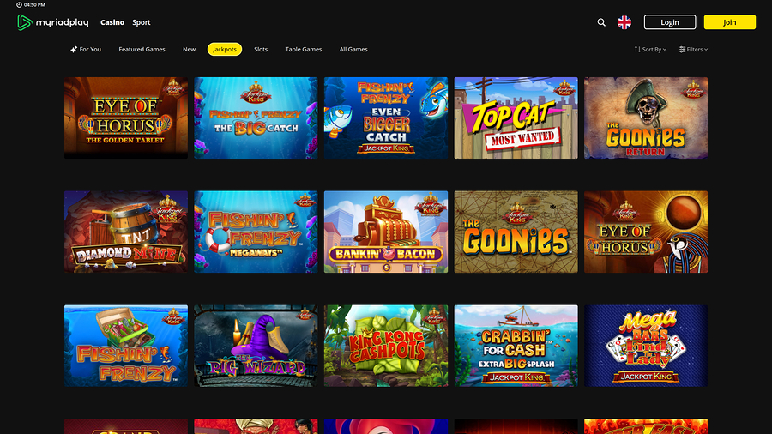Click the yellow Join button

[730, 22]
